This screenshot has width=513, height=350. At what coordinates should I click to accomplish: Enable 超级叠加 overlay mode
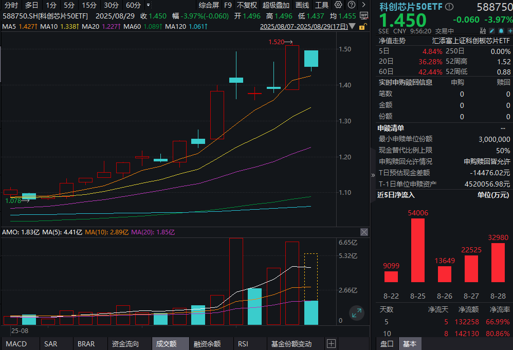(276, 5)
